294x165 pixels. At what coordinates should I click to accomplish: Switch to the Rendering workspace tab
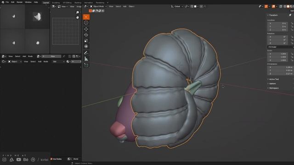(x=100, y=3)
